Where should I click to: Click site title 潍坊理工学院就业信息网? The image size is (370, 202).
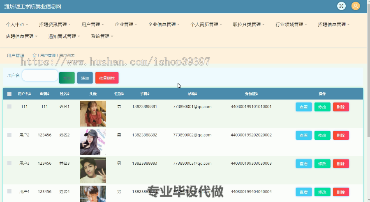(x=33, y=7)
